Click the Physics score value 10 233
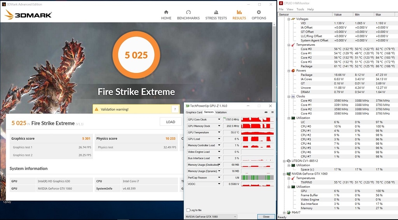This screenshot has height=220, width=398. 170,139
